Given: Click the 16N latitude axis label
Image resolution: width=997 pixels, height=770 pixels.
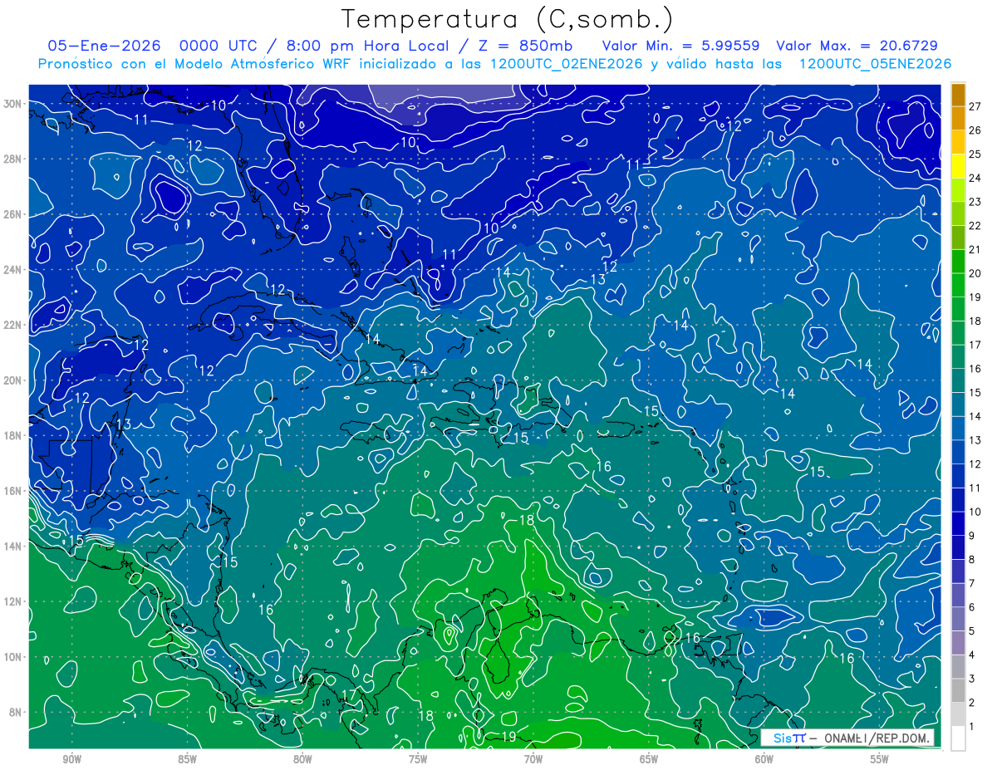Looking at the screenshot, I should pyautogui.click(x=13, y=491).
